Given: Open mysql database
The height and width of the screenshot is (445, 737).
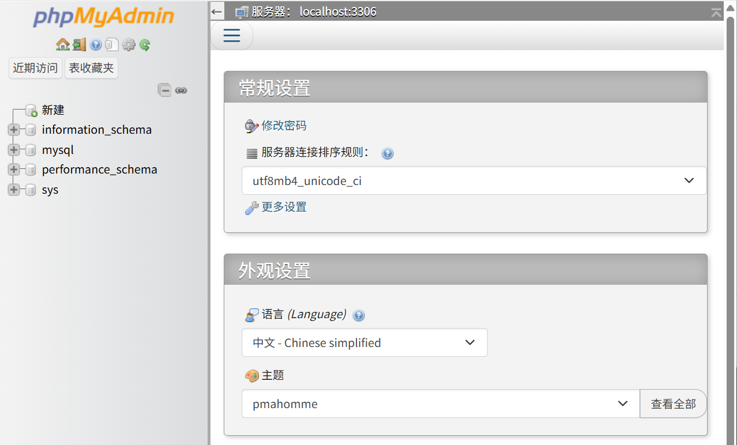Looking at the screenshot, I should click(x=58, y=150).
